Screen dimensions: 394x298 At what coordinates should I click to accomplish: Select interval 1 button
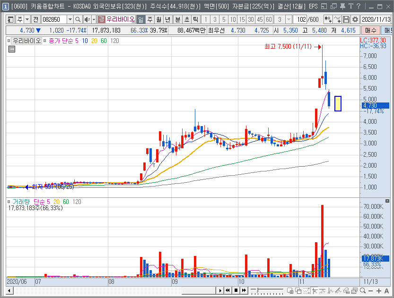pyautogui.click(x=206, y=19)
